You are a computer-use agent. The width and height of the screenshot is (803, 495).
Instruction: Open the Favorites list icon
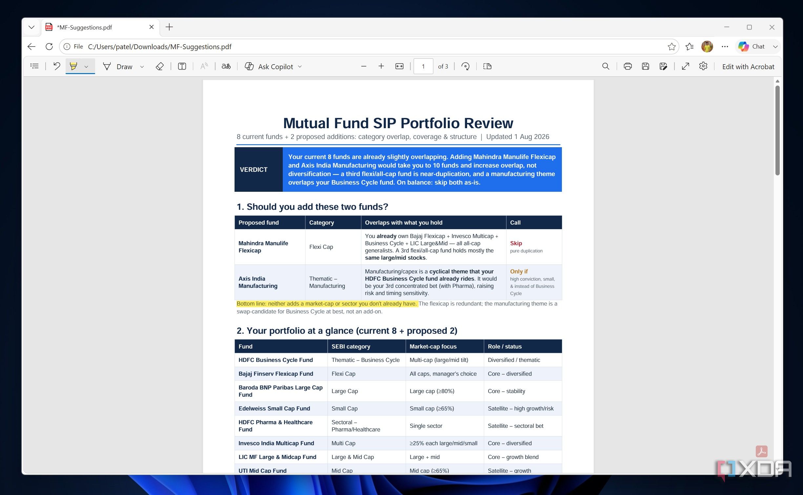689,47
